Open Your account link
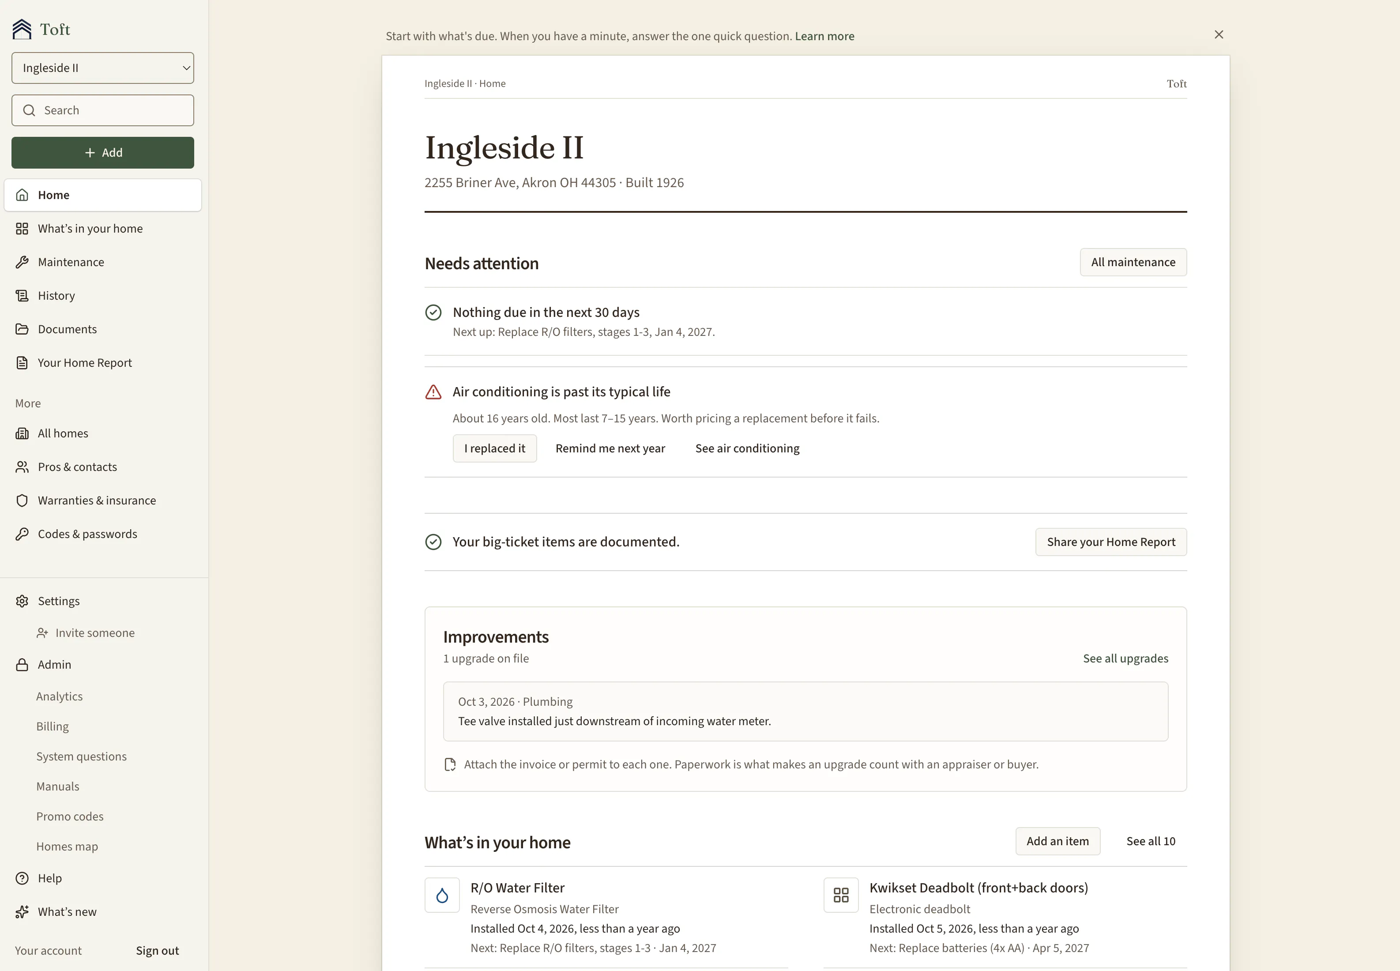The image size is (1400, 971). 48,950
